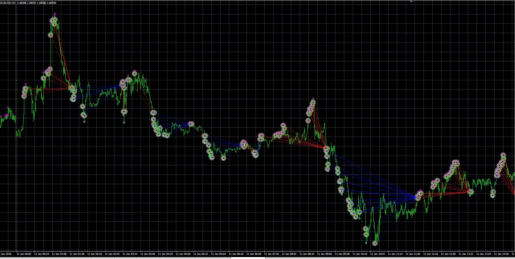Click the '11 Jan 01:06' time axis label

click(59, 254)
